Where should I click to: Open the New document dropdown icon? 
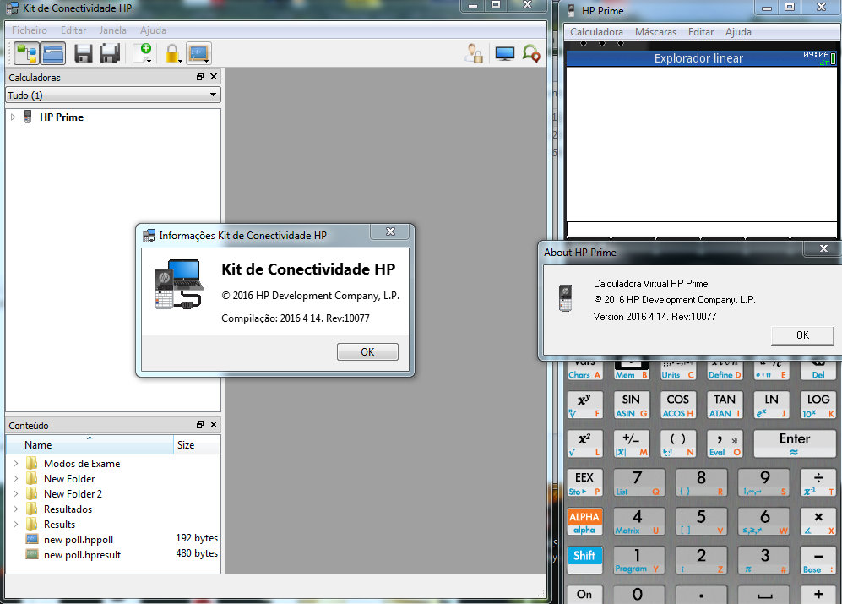point(144,53)
